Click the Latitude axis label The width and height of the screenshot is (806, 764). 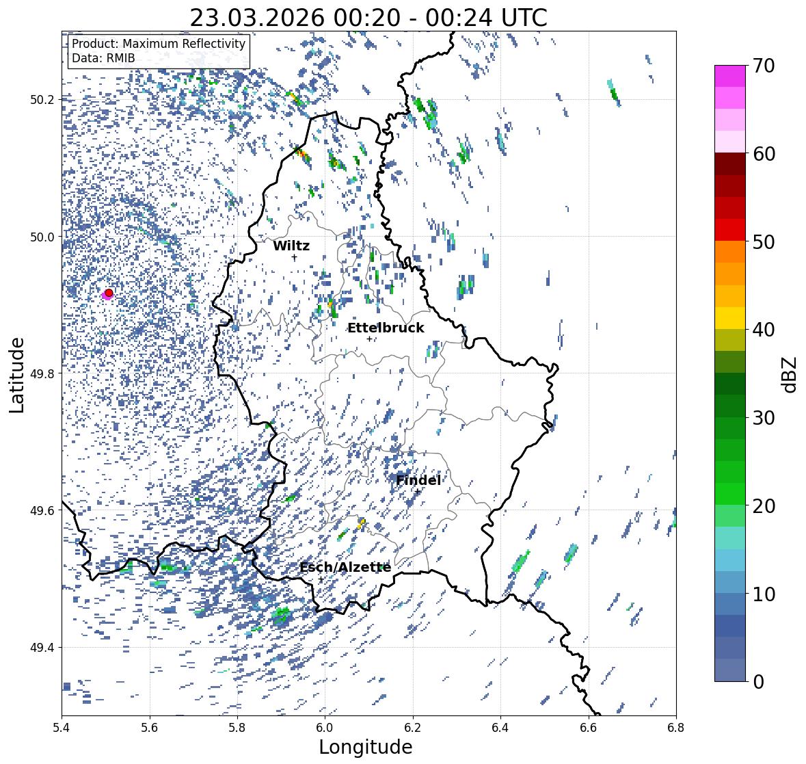[17, 375]
